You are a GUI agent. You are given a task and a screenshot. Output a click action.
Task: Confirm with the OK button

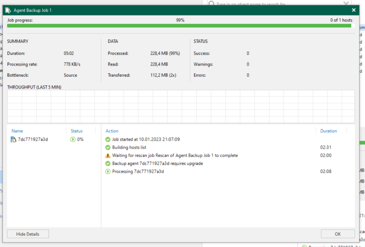[338, 234]
